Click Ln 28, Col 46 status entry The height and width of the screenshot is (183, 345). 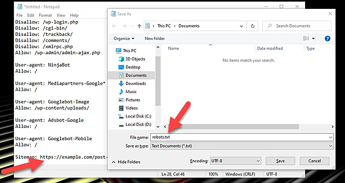[x=173, y=174]
